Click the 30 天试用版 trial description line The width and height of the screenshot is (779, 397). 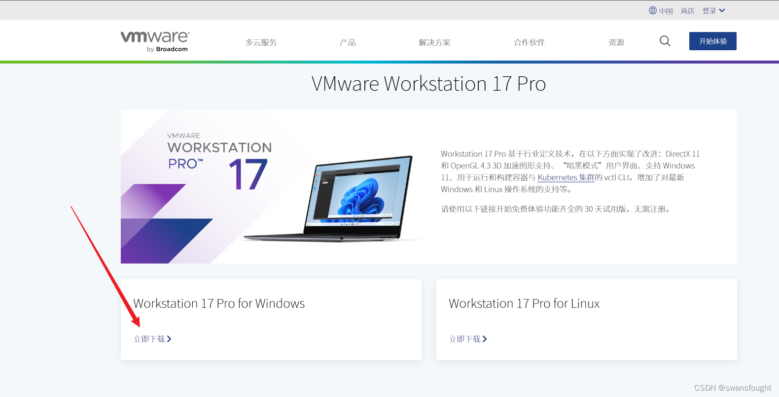[557, 209]
